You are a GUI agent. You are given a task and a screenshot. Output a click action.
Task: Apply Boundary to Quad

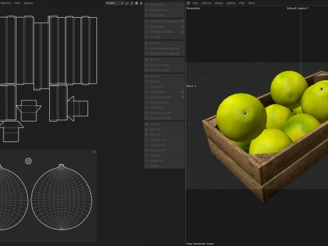click(164, 118)
